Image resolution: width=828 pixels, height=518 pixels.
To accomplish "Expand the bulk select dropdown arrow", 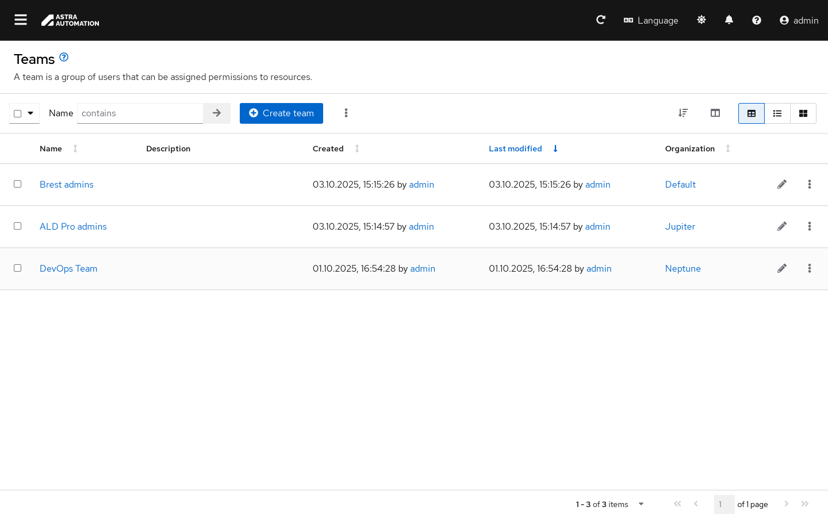I will tap(30, 113).
